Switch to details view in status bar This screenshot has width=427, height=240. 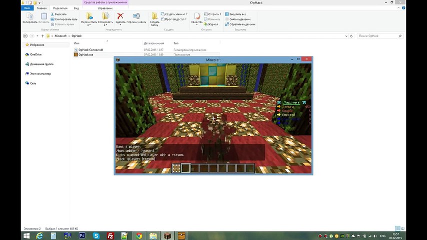coord(397,228)
